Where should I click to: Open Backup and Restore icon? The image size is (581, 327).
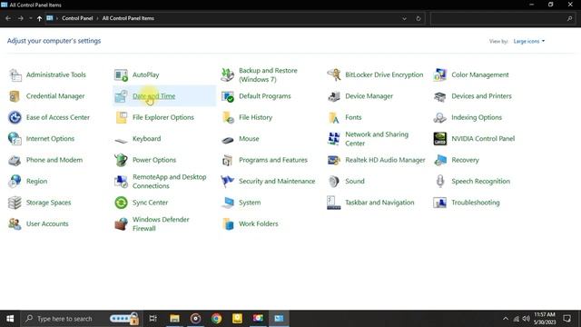pos(228,74)
